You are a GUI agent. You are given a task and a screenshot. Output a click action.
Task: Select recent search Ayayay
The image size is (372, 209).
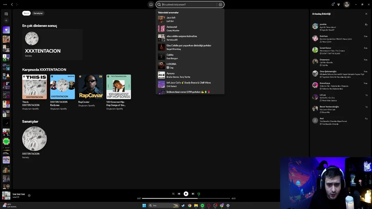190,75
